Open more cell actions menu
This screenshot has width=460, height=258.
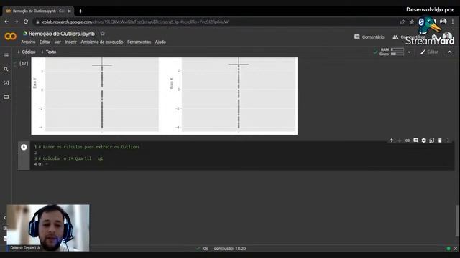[x=448, y=140]
